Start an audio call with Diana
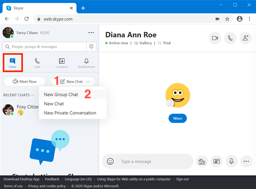Screen dimensions: 256x189 tap(230, 38)
